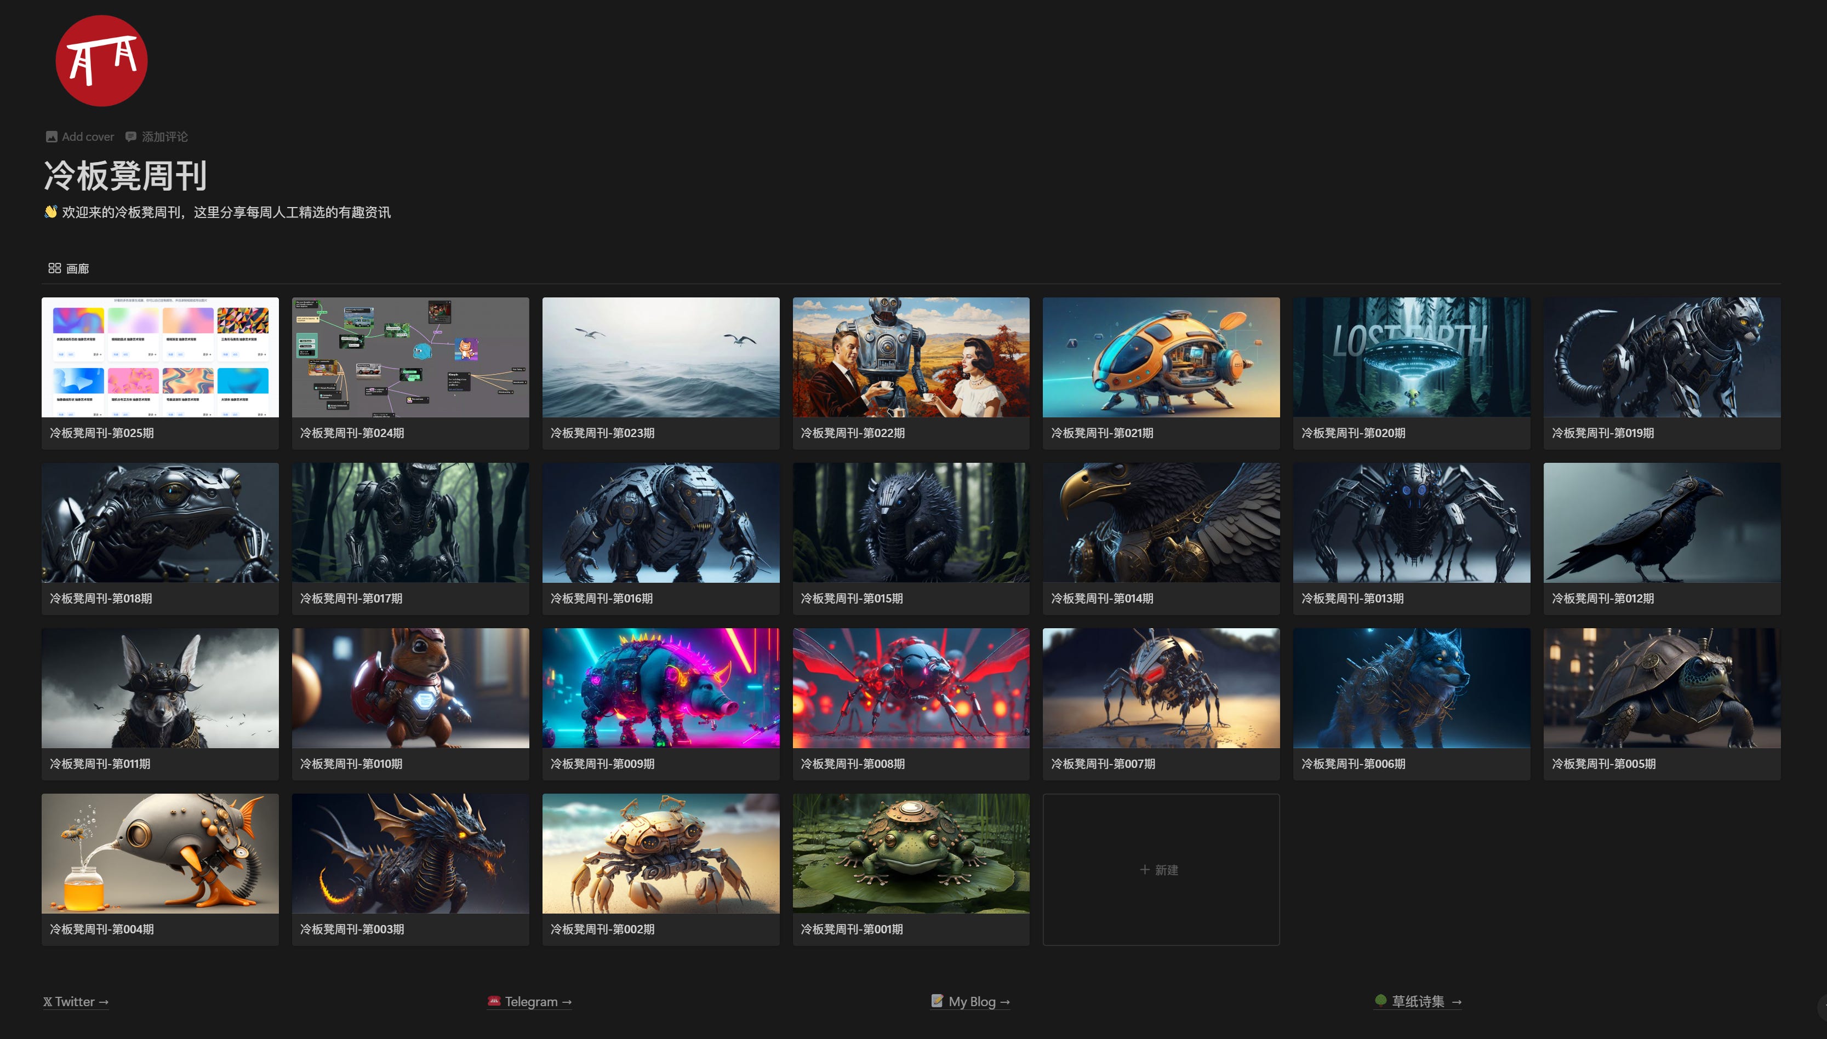
Task: Click the 冷板凳周刊 page title
Action: pos(125,176)
